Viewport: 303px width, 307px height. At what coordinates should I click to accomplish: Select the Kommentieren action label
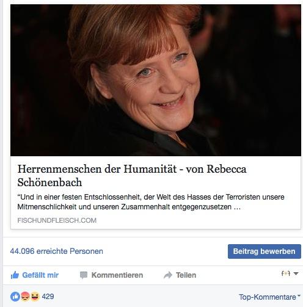(x=117, y=275)
